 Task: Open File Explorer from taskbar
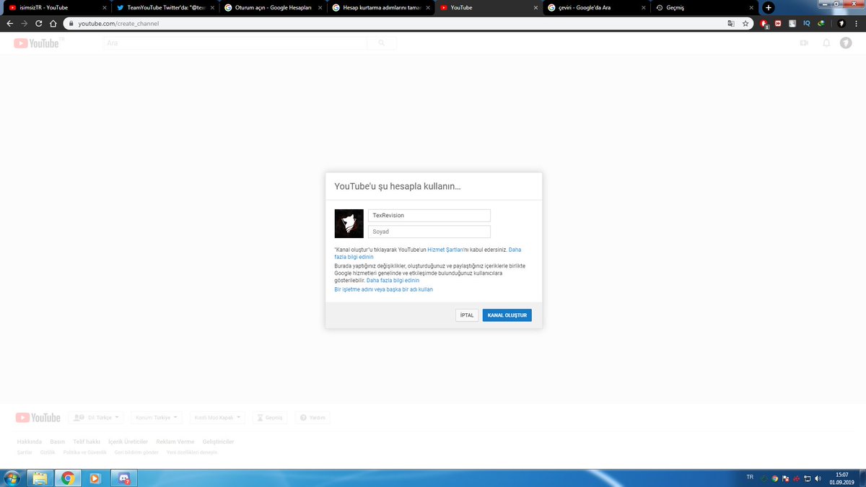point(40,478)
